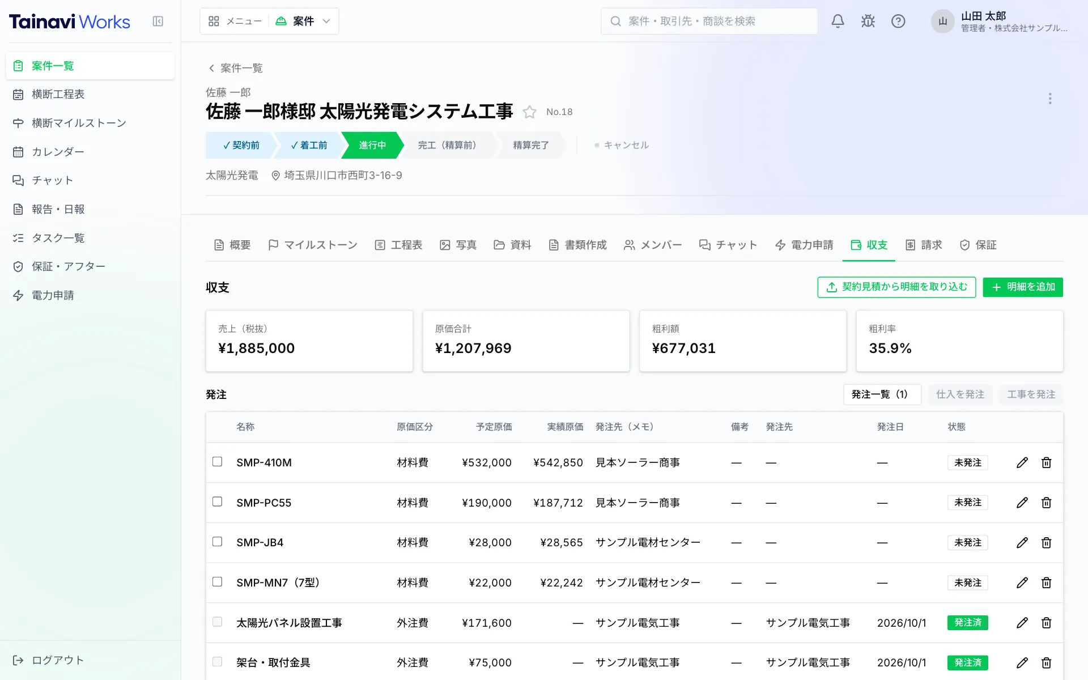
Task: Click the 山 user avatar
Action: point(942,22)
